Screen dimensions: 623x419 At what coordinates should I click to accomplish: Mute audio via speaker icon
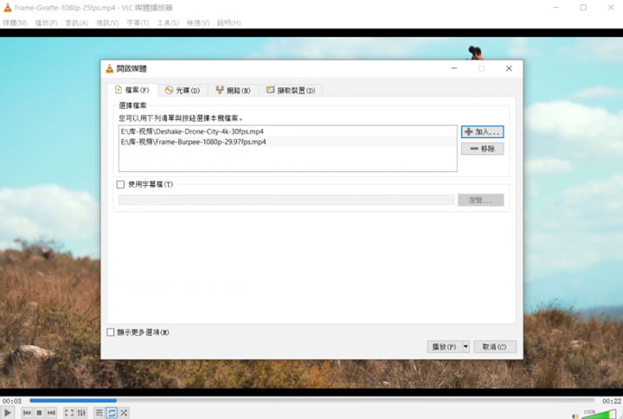click(x=575, y=416)
